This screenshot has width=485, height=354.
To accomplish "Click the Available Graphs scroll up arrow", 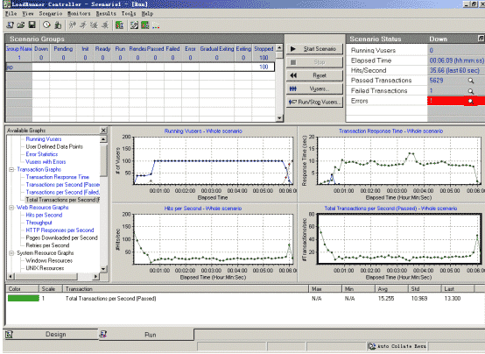I will click(103, 139).
